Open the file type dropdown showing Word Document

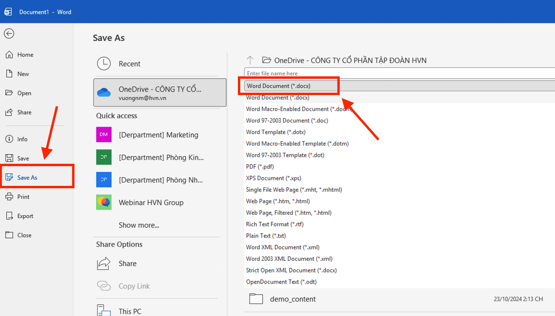pos(400,86)
